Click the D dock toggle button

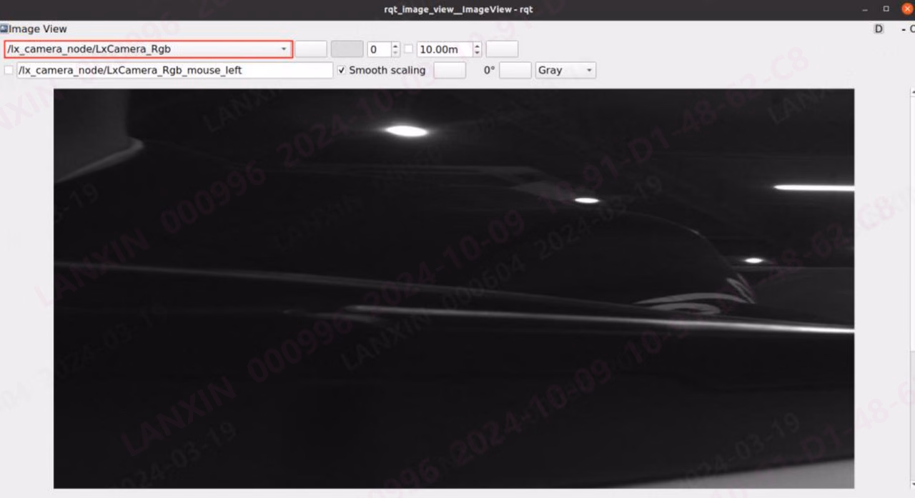(x=879, y=29)
